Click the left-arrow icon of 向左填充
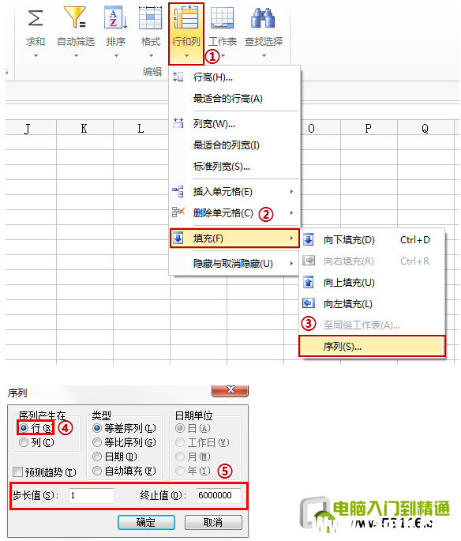Image resolution: width=461 pixels, height=541 pixels. pos(308,303)
